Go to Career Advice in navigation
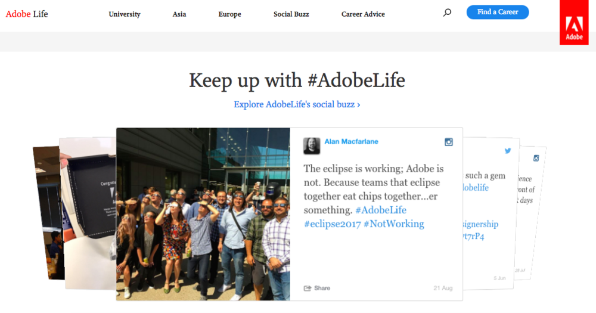The width and height of the screenshot is (596, 313). (x=363, y=14)
